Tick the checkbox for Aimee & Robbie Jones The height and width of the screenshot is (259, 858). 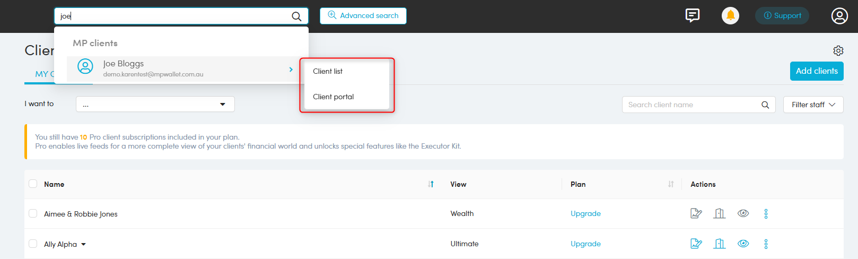[x=33, y=213]
